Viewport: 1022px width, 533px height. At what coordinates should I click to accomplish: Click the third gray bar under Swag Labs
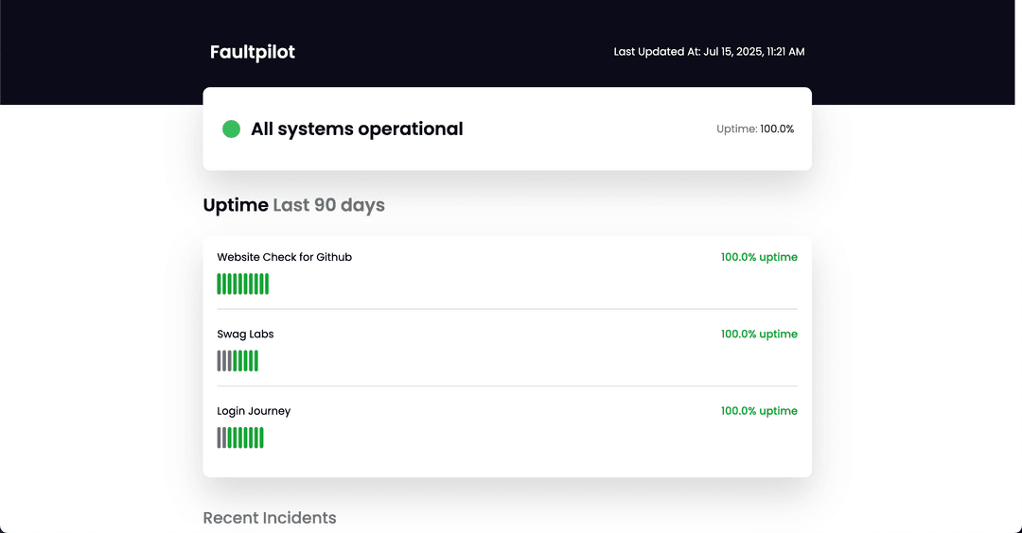229,361
